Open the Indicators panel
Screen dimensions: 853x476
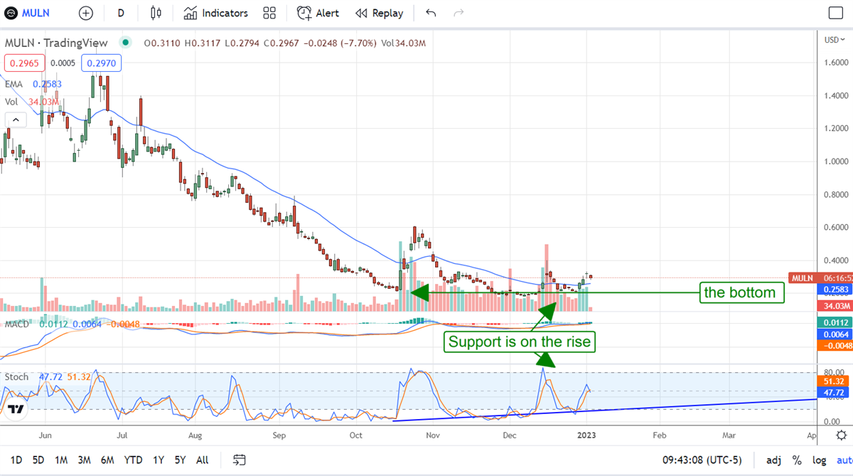click(x=216, y=13)
